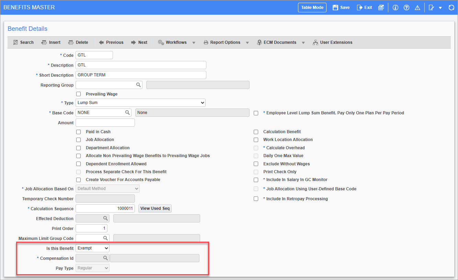Enable the Paid in Cash checkbox
The height and width of the screenshot is (280, 458).
pos(79,132)
